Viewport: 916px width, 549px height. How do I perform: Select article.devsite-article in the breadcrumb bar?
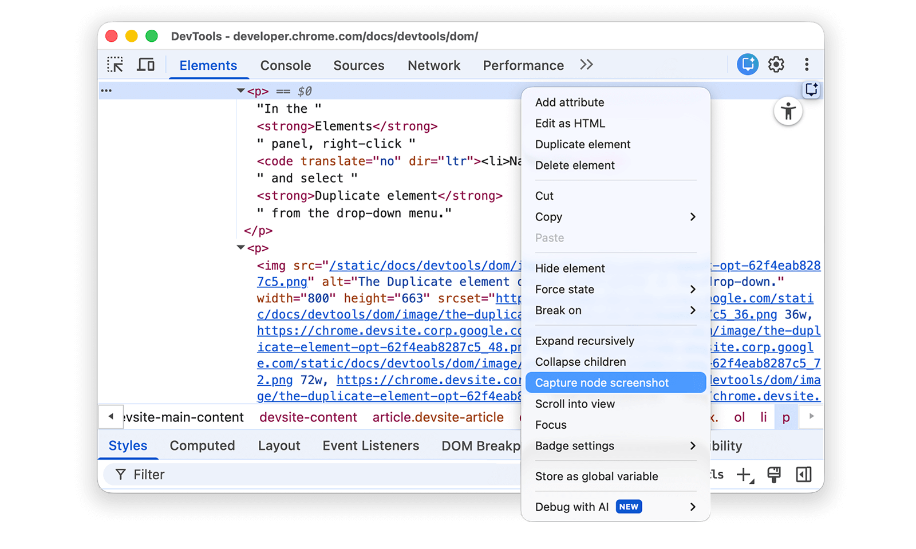coord(439,417)
